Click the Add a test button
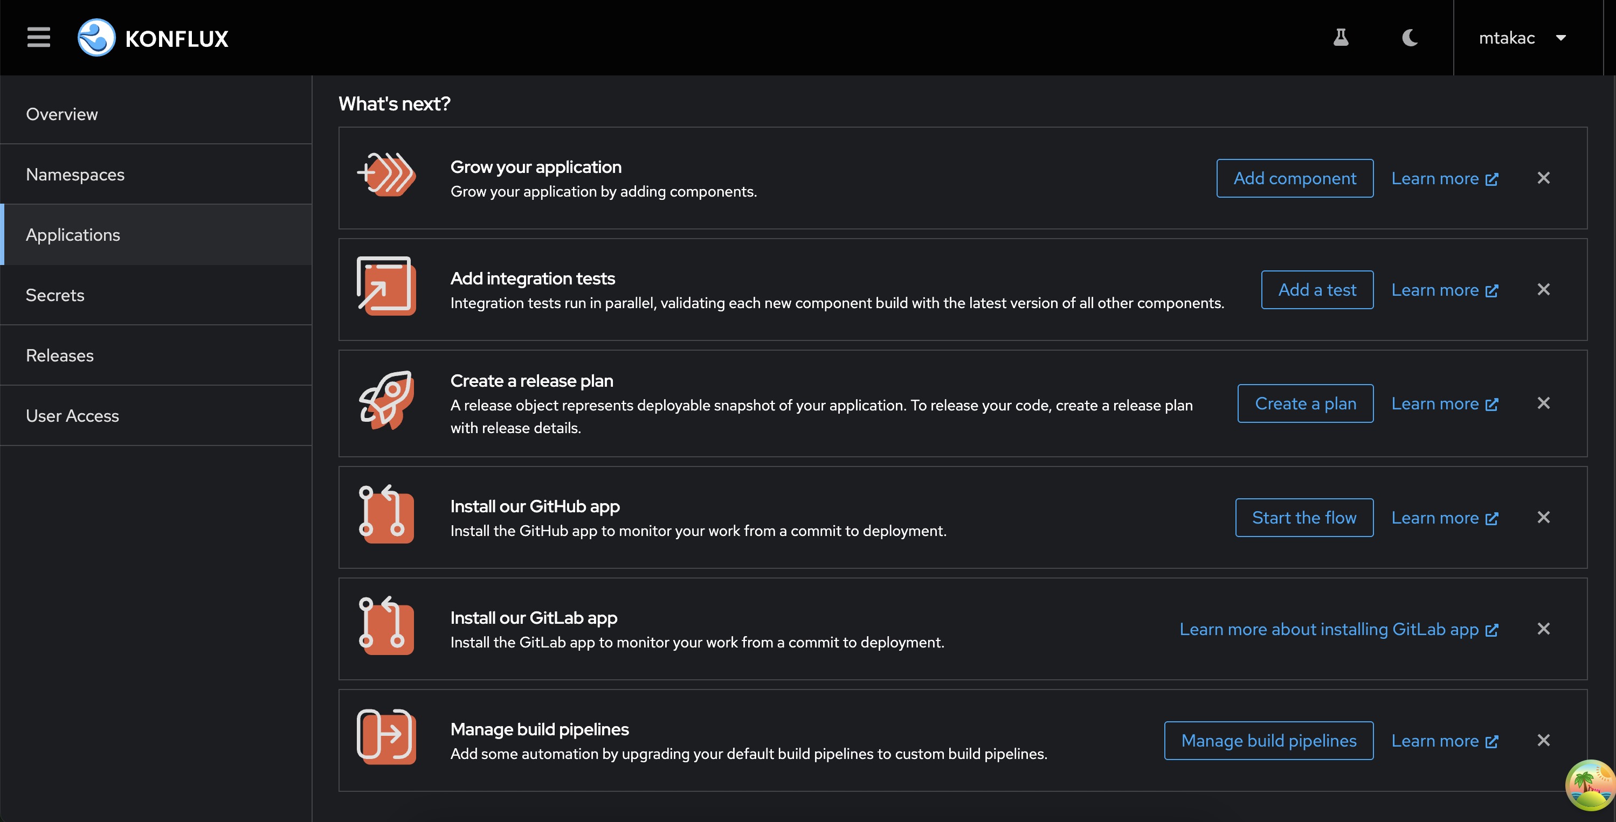Viewport: 1616px width, 822px height. [1317, 290]
